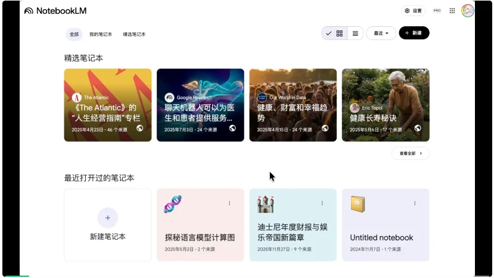This screenshot has width=494, height=278.
Task: Open the settings gear button
Action: [414, 11]
